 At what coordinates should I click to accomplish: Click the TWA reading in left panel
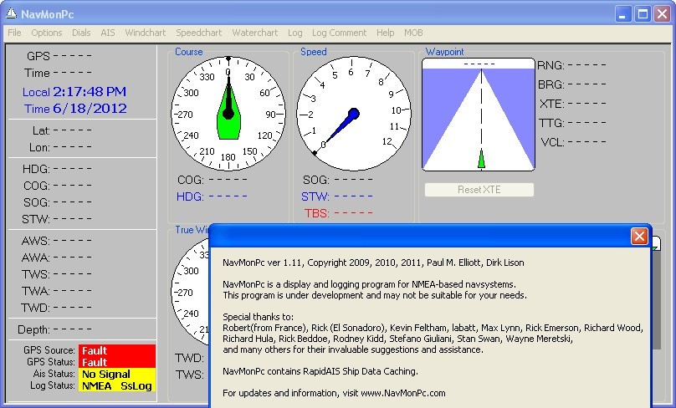(x=73, y=291)
